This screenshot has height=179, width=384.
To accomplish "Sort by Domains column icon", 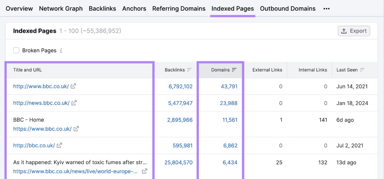I will pyautogui.click(x=234, y=70).
